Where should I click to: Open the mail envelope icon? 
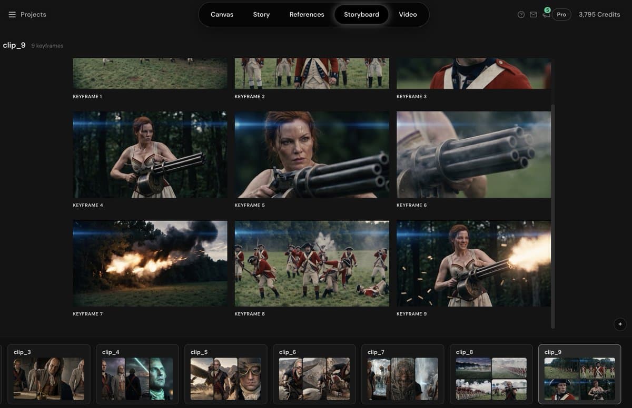(534, 15)
